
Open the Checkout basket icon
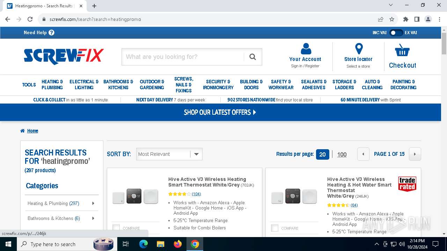coord(402,51)
